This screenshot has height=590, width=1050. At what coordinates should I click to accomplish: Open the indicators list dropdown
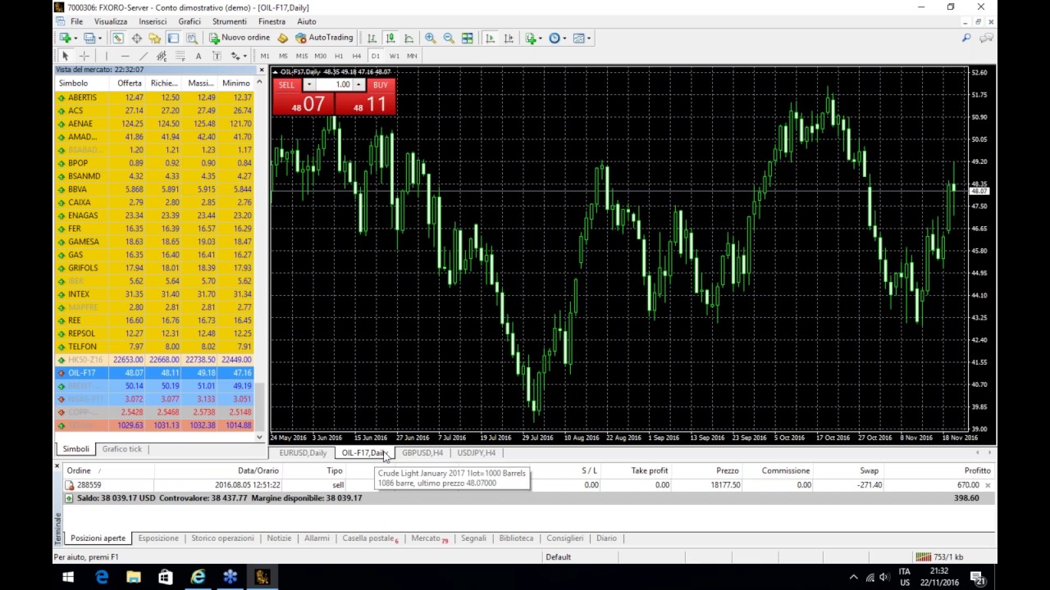pos(533,38)
